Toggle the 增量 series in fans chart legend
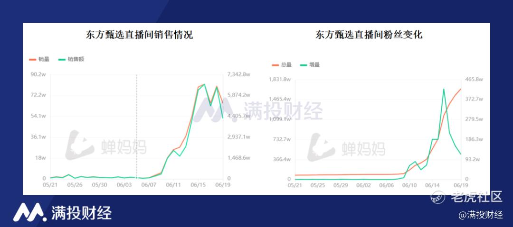513x227 pixels. (x=310, y=64)
